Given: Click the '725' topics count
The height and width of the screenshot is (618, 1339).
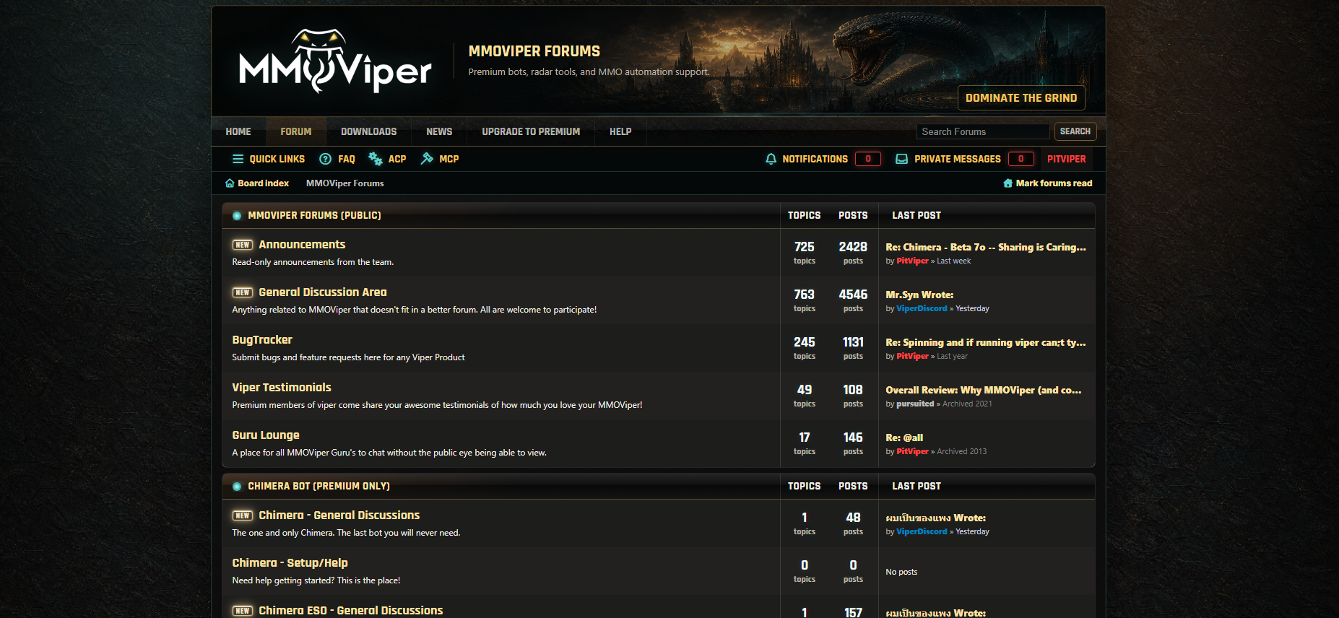Looking at the screenshot, I should [x=805, y=247].
